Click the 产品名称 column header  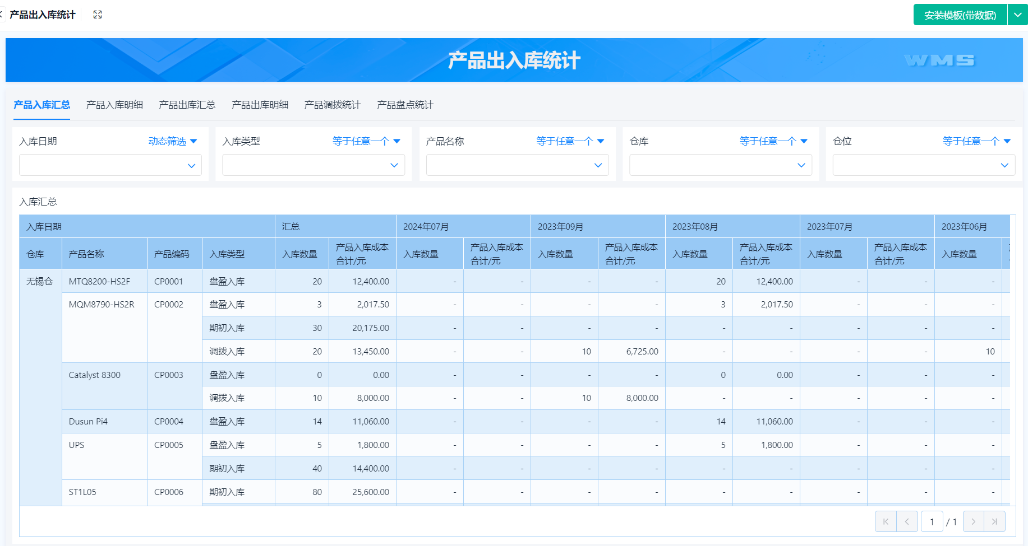104,254
